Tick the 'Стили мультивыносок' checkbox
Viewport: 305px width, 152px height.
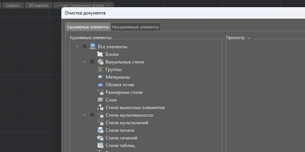(x=92, y=115)
